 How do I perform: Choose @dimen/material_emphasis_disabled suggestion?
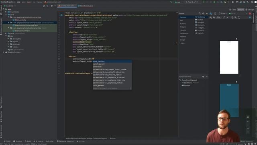click(112, 77)
